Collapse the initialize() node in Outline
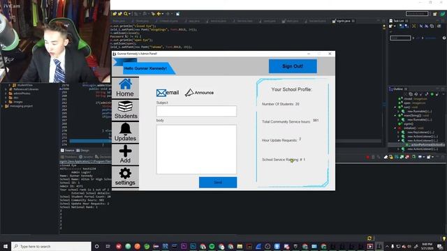 [x=395, y=128]
